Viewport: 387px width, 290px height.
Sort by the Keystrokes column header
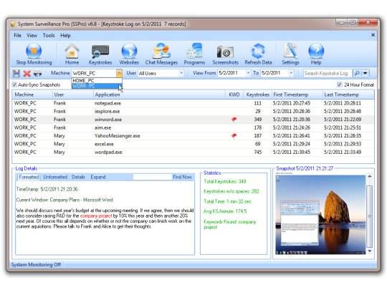tap(258, 95)
